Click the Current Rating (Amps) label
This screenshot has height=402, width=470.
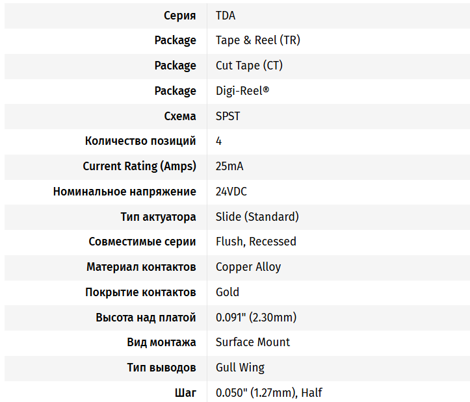(x=139, y=166)
